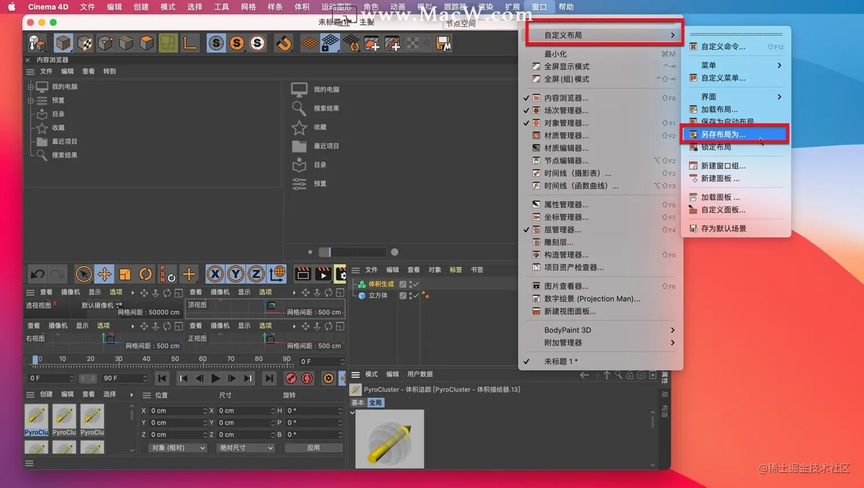The image size is (864, 488).
Task: Select the Scale tool
Action: (125, 274)
